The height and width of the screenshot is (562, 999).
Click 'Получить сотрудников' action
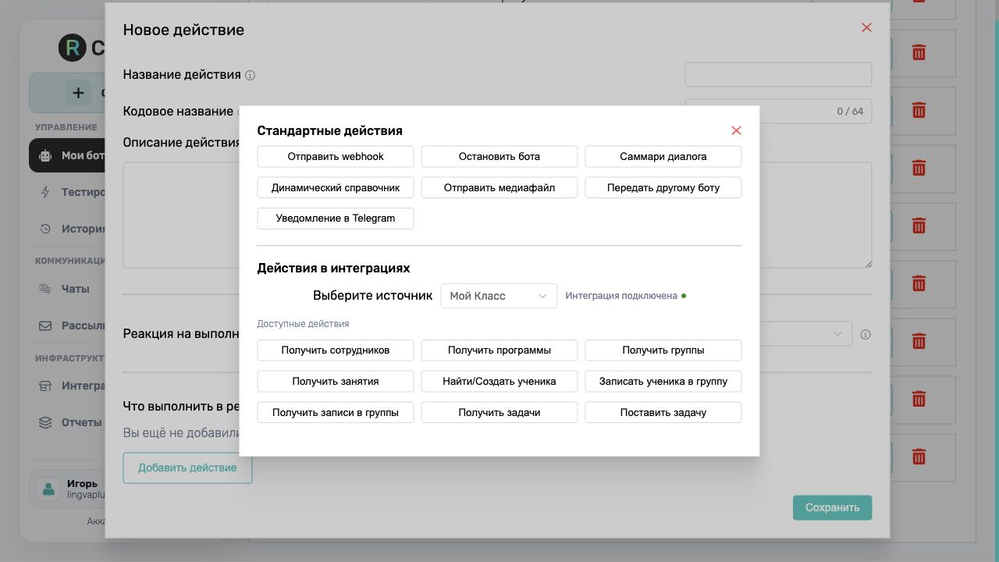(x=336, y=350)
